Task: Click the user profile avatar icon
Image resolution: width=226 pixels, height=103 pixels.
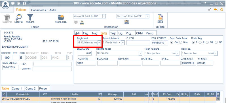Action: click(x=5, y=5)
